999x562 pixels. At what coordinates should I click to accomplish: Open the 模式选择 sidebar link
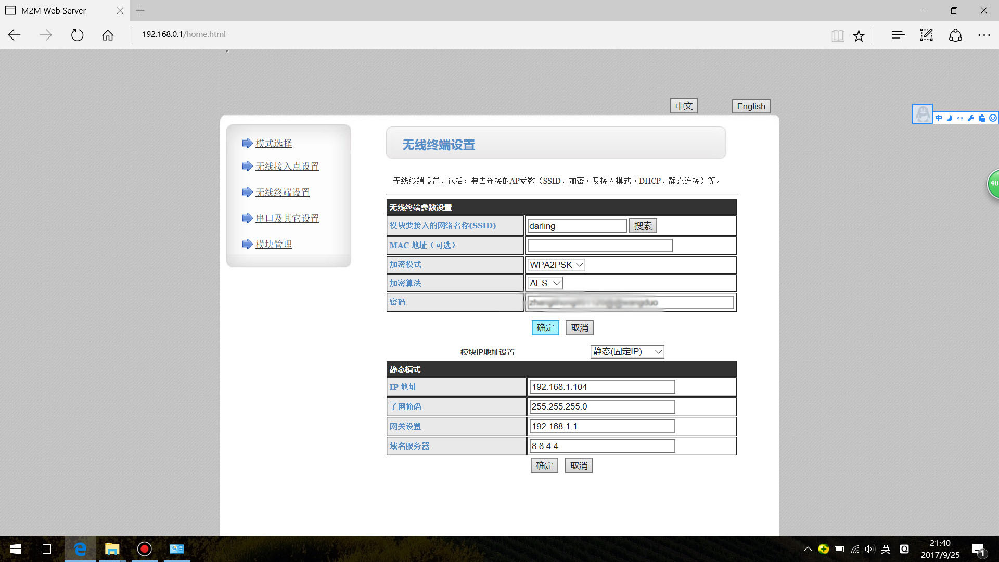274,143
